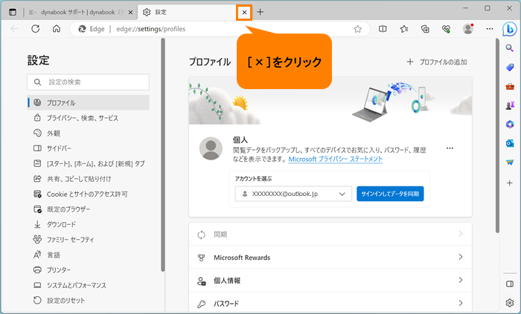Screen dimensions: 521x314
Task: Open sidebar settings gear icon
Action: pyautogui.click(x=510, y=303)
